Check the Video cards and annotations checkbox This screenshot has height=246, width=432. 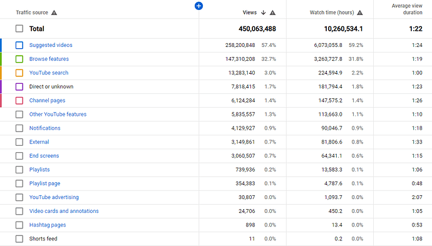pyautogui.click(x=19, y=211)
